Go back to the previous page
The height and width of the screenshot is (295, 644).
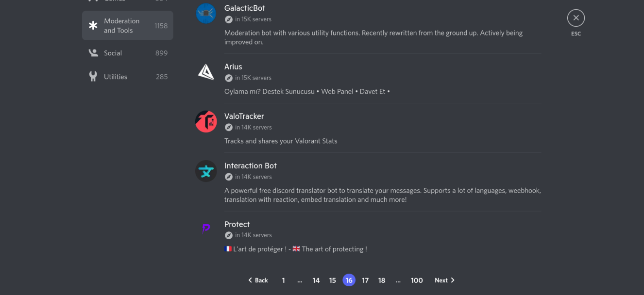[x=258, y=280]
